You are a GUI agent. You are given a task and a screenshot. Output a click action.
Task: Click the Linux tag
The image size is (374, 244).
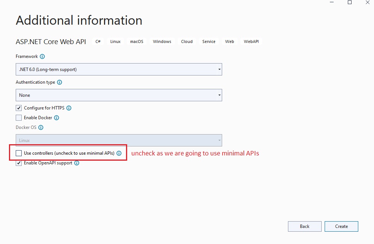116,41
